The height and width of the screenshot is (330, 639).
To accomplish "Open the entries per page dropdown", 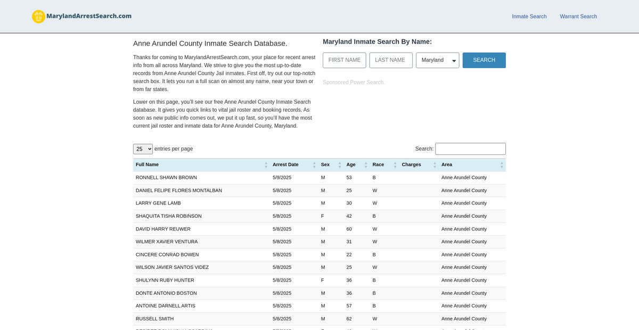I will coord(143,149).
